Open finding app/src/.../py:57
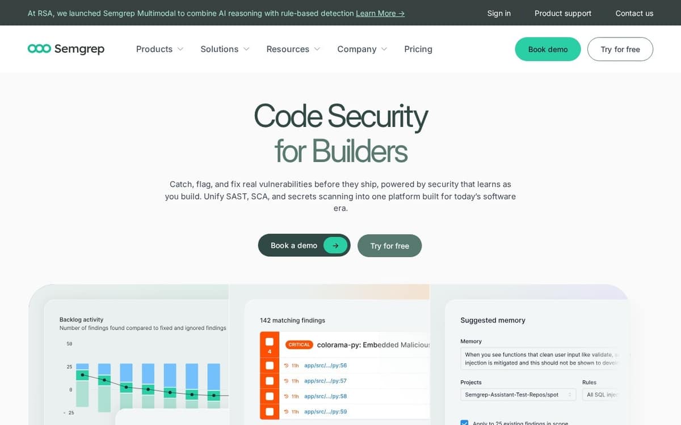 (325, 381)
